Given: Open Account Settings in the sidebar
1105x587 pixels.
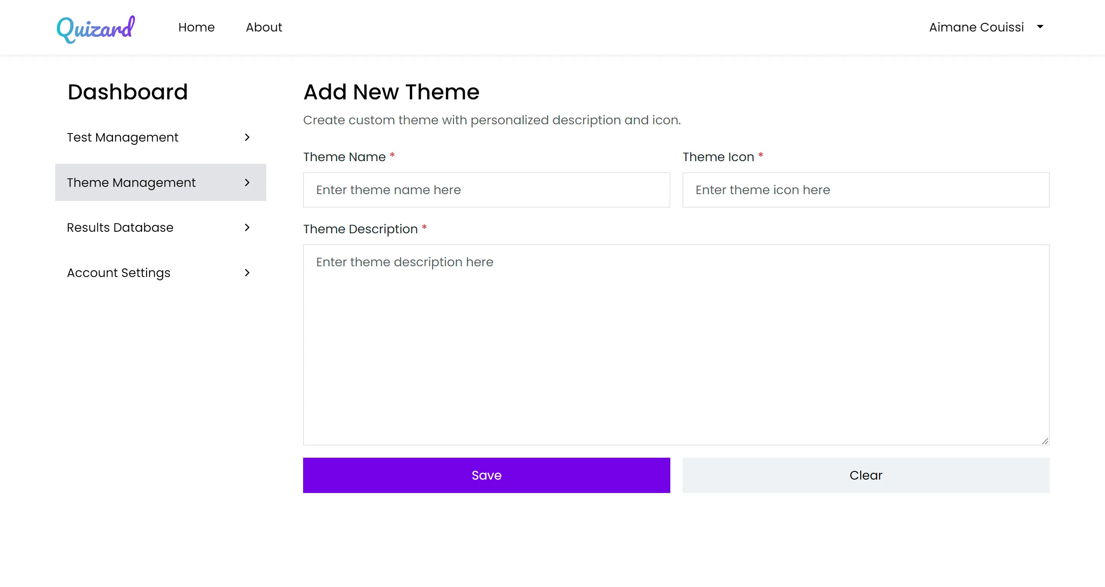Looking at the screenshot, I should click(x=160, y=272).
